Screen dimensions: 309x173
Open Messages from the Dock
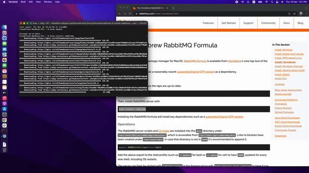point(4,44)
